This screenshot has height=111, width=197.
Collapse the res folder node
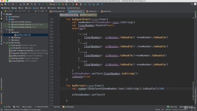point(7,30)
